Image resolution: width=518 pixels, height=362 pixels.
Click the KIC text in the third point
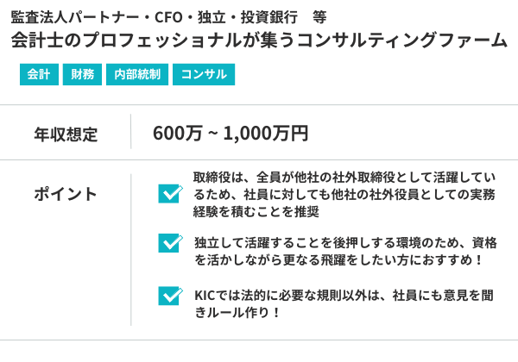click(205, 296)
